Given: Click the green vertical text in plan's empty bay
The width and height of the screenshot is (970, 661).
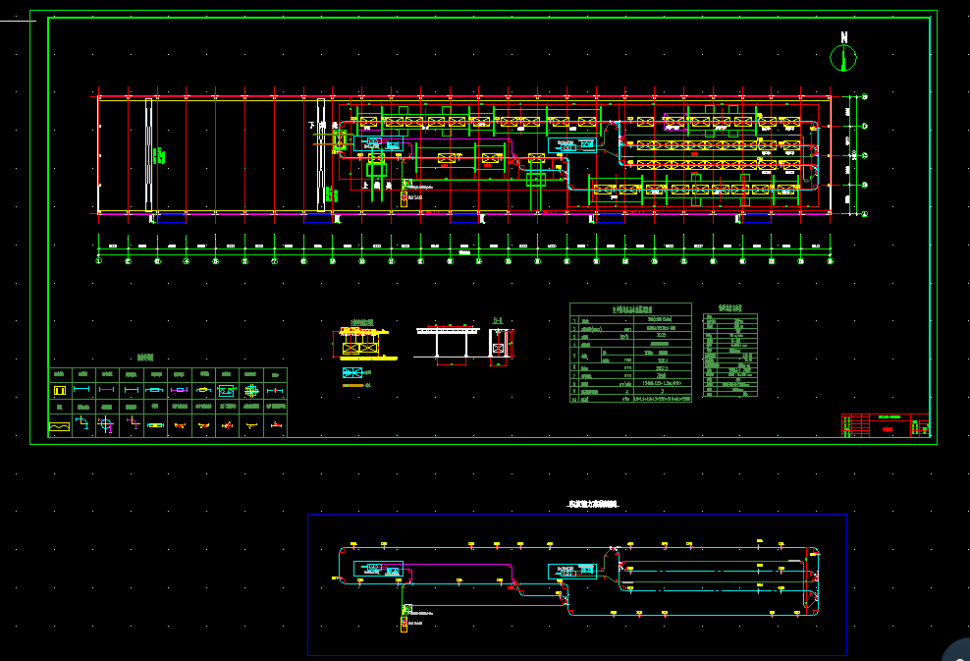Looking at the screenshot, I should [x=161, y=155].
